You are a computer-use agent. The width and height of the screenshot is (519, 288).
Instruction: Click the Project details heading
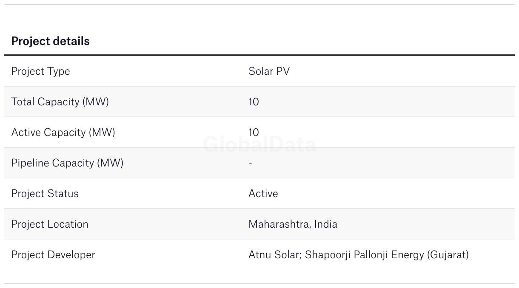[50, 41]
